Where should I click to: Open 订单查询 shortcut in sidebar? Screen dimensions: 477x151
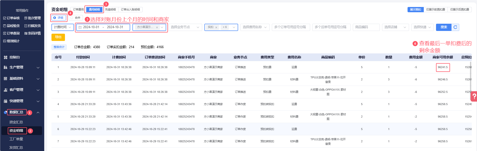click(x=11, y=33)
